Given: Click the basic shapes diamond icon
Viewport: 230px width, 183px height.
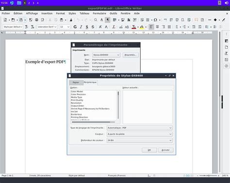Looking at the screenshot, I should (215, 20).
